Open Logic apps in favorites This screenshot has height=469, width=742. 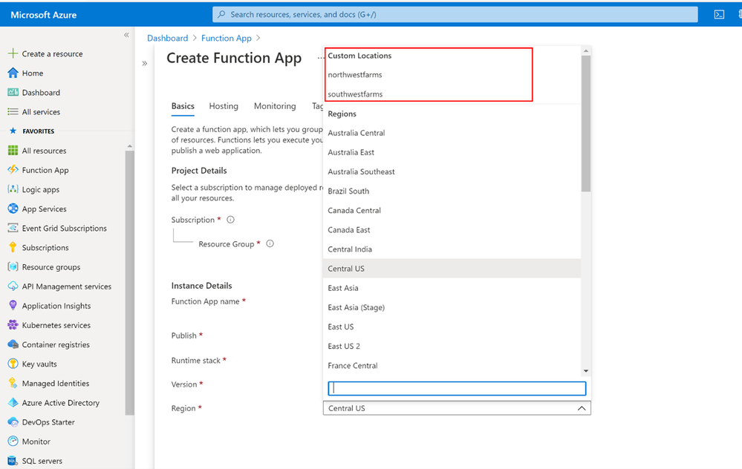point(41,189)
